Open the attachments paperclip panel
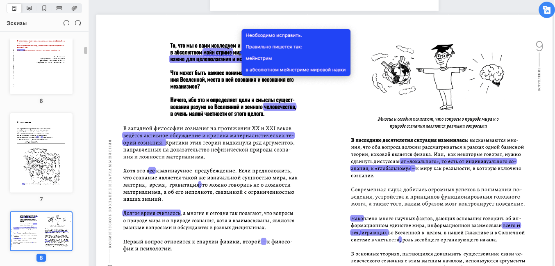Viewport: 555px width, 266px height. pos(74,8)
